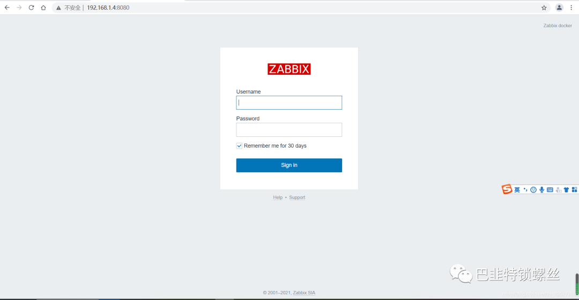Bookmark this page with the star icon
Image resolution: width=579 pixels, height=300 pixels.
(x=544, y=7)
